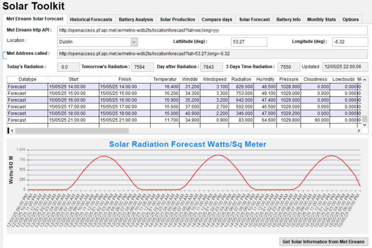Click Tomorrow's Radiation value 7584
The width and height of the screenshot is (372, 248).
(142, 67)
